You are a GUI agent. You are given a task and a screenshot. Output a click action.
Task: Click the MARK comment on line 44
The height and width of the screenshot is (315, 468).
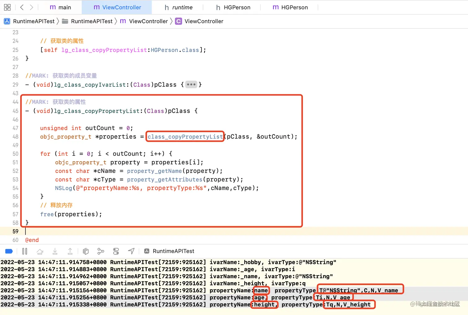56,102
